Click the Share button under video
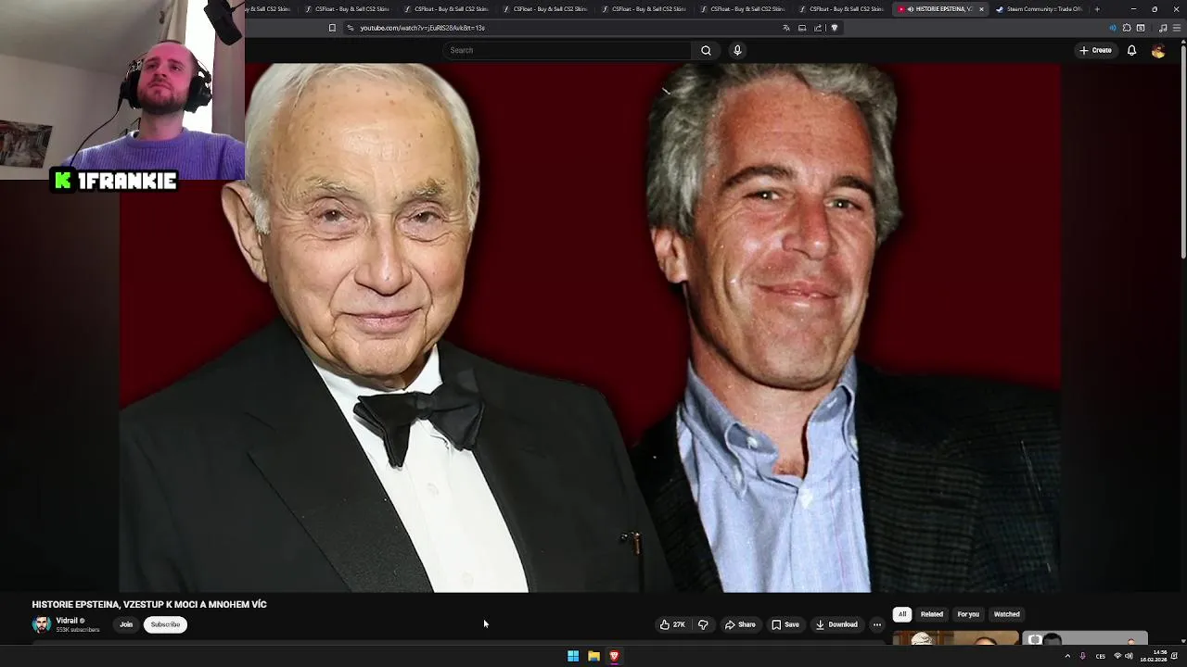The width and height of the screenshot is (1187, 667). click(x=740, y=624)
